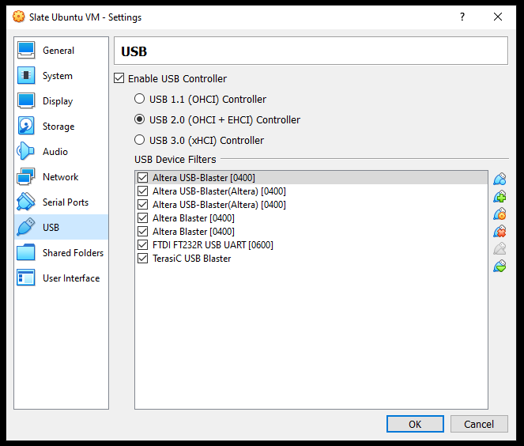Move selected USB filter up icon

(499, 248)
